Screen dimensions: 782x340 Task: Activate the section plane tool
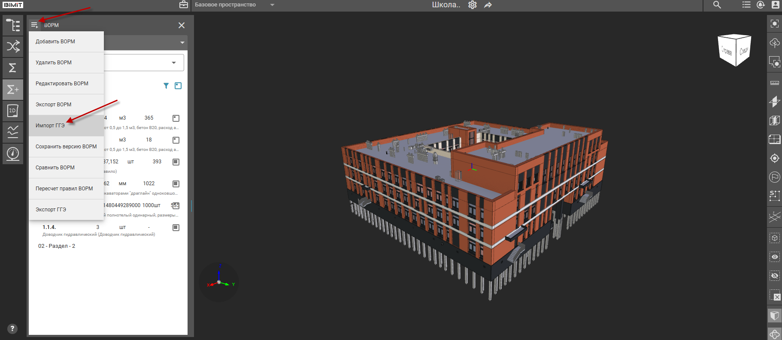click(x=775, y=102)
